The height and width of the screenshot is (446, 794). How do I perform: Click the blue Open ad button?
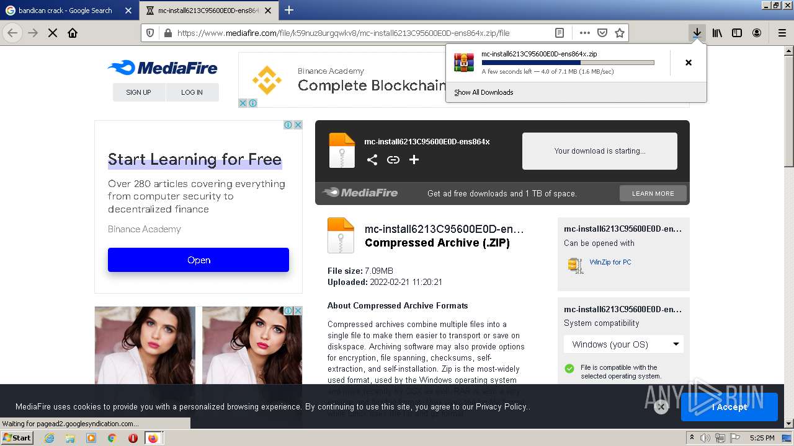198,260
